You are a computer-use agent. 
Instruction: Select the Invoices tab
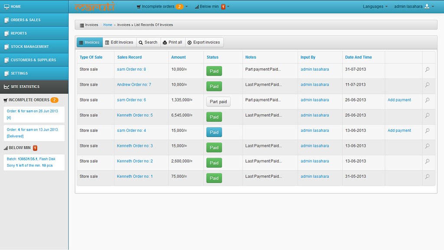[89, 42]
